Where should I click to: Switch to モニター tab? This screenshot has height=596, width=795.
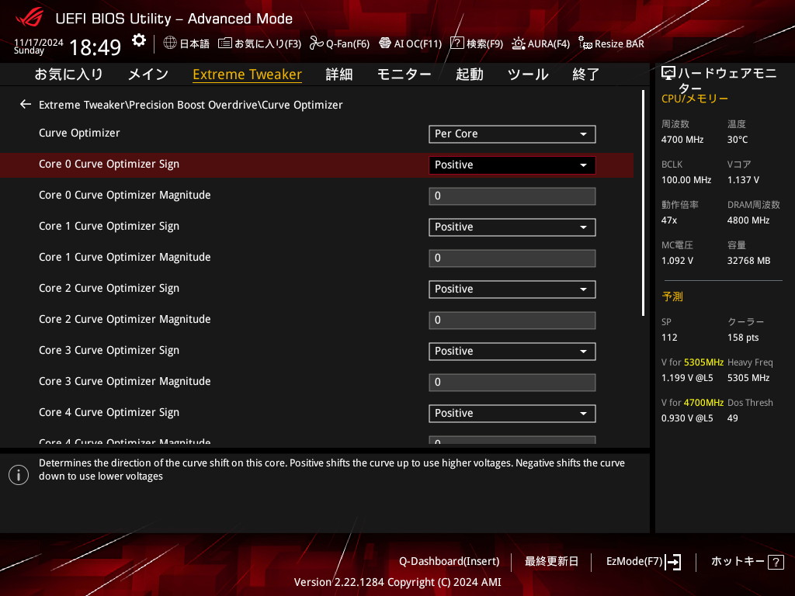pyautogui.click(x=404, y=74)
